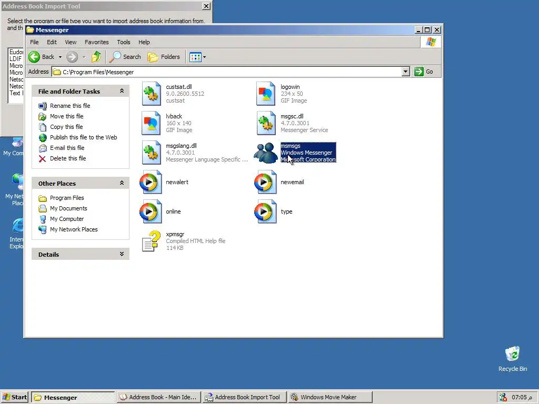539x404 pixels.
Task: Go to Program Files in Other Places
Action: [x=67, y=198]
